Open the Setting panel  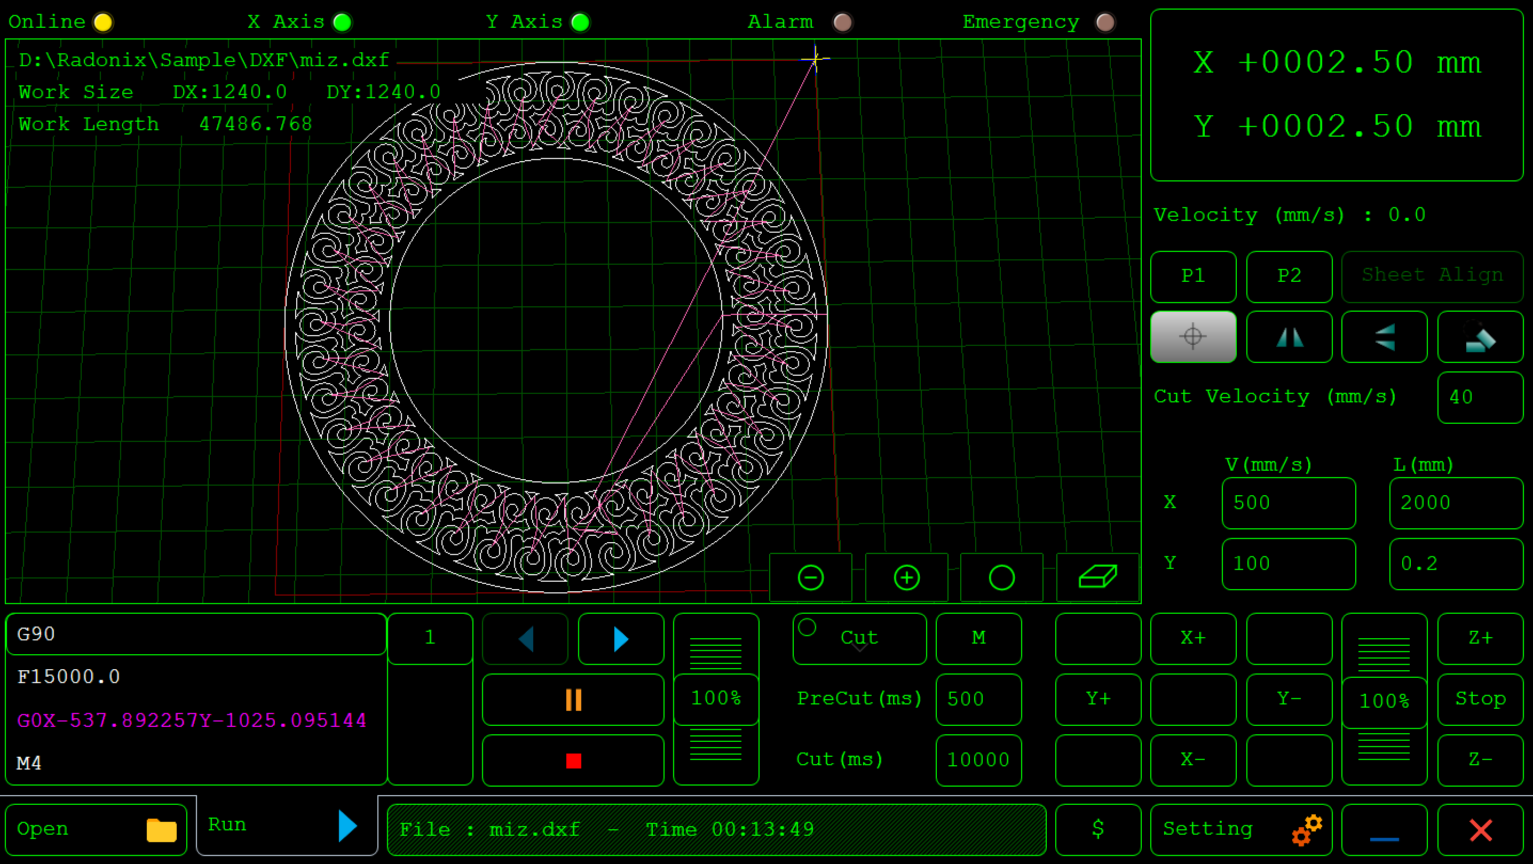(1241, 829)
